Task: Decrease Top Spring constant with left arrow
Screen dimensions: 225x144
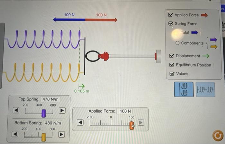Action: click(x=16, y=110)
